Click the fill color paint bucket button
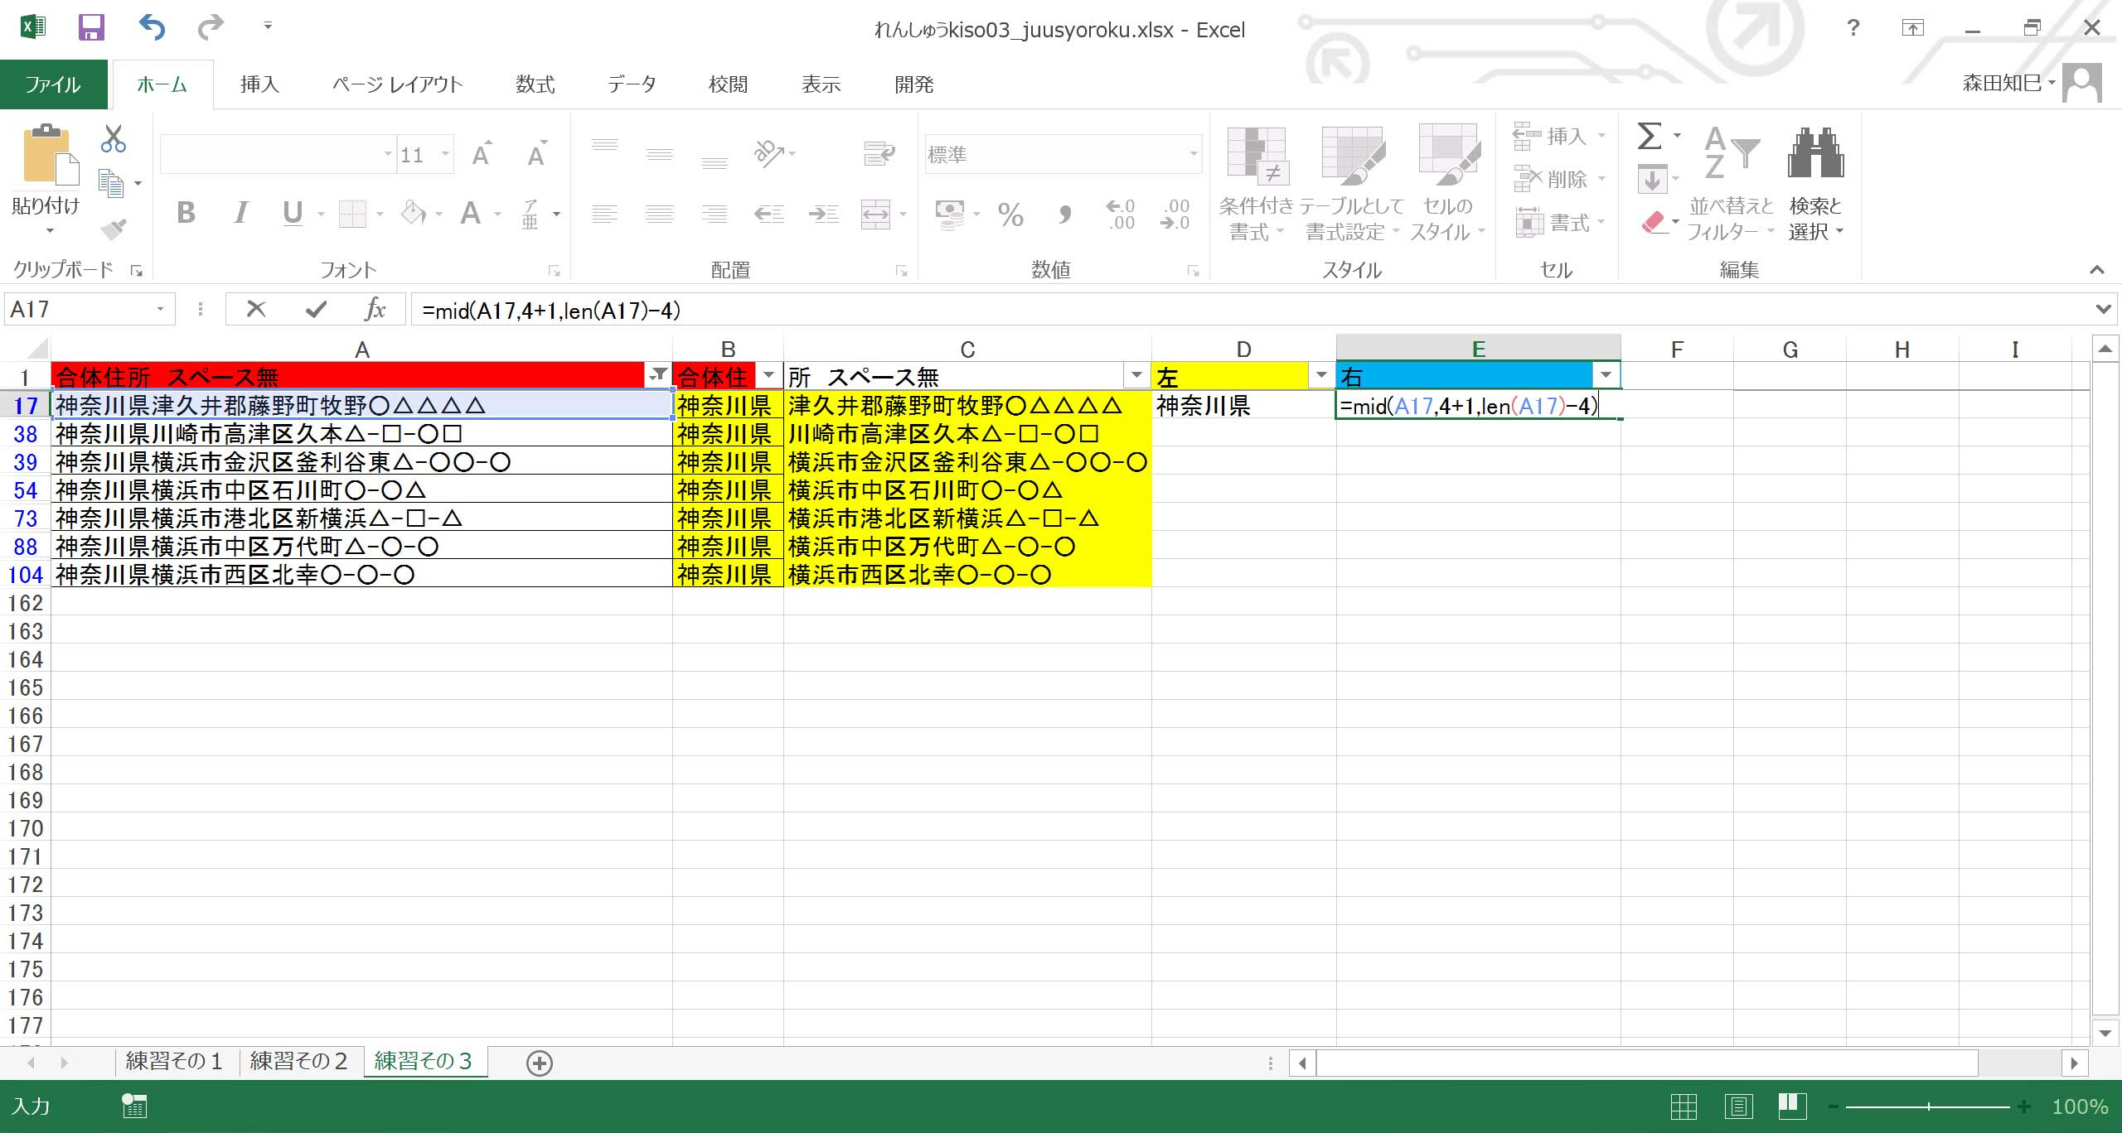 (414, 214)
